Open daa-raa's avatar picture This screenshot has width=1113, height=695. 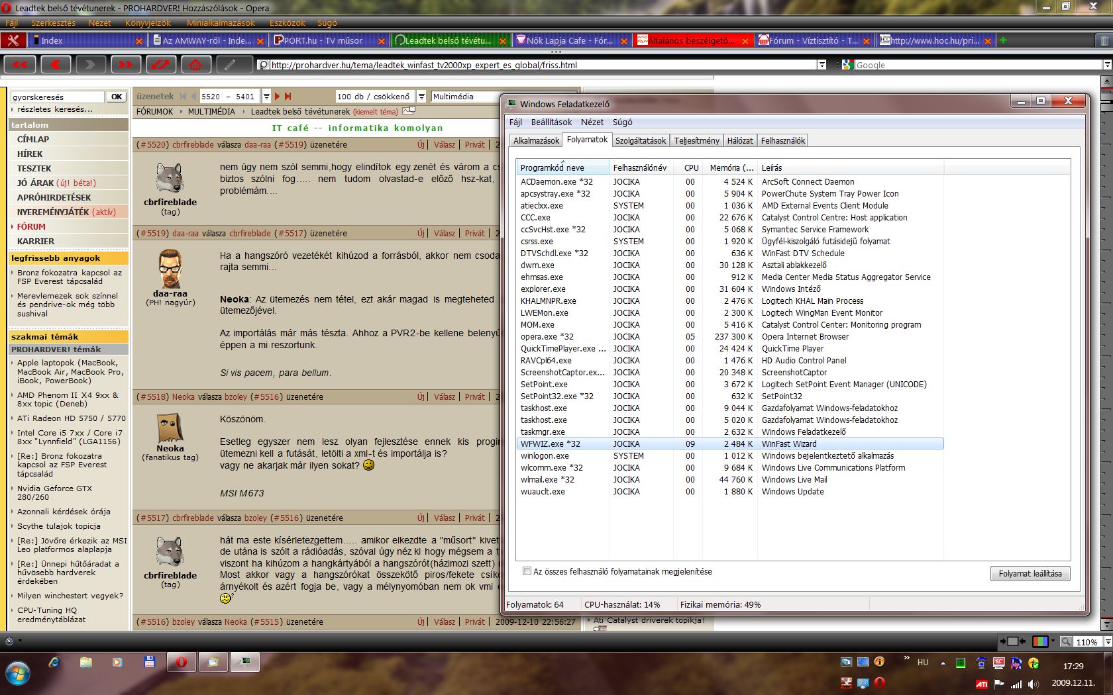[x=170, y=268]
